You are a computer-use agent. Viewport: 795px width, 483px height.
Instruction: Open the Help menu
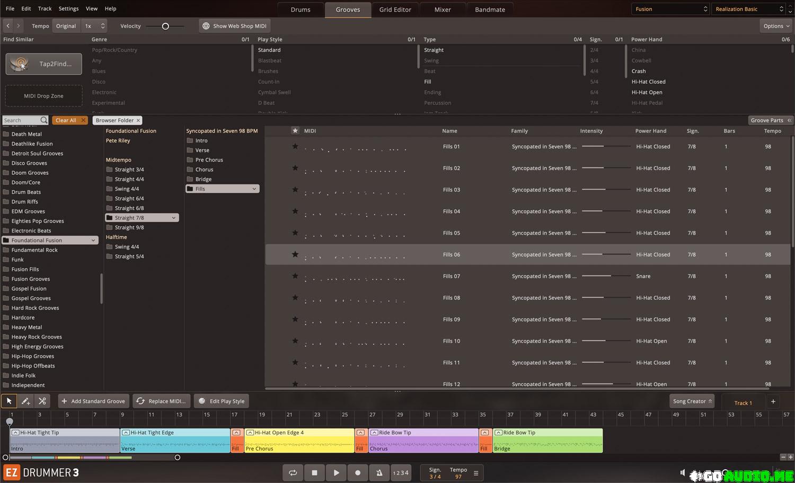(x=110, y=8)
